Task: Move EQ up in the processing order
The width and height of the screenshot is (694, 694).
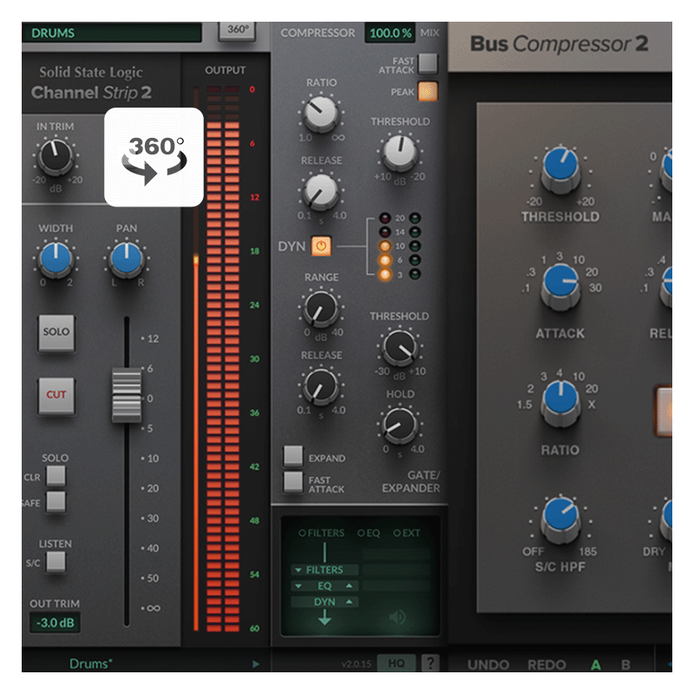Action: click(350, 586)
